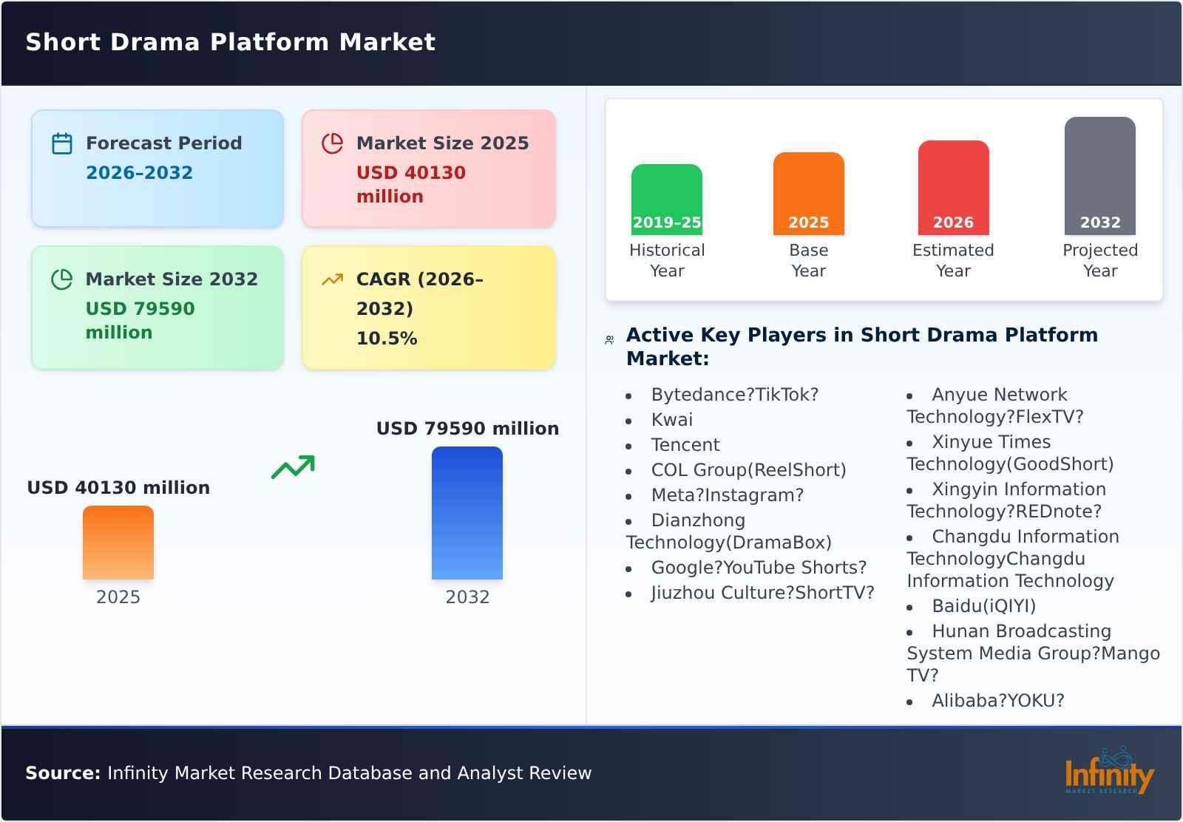Select Hunan Broadcasting System Media Group entry
The image size is (1183, 822).
click(x=1034, y=653)
